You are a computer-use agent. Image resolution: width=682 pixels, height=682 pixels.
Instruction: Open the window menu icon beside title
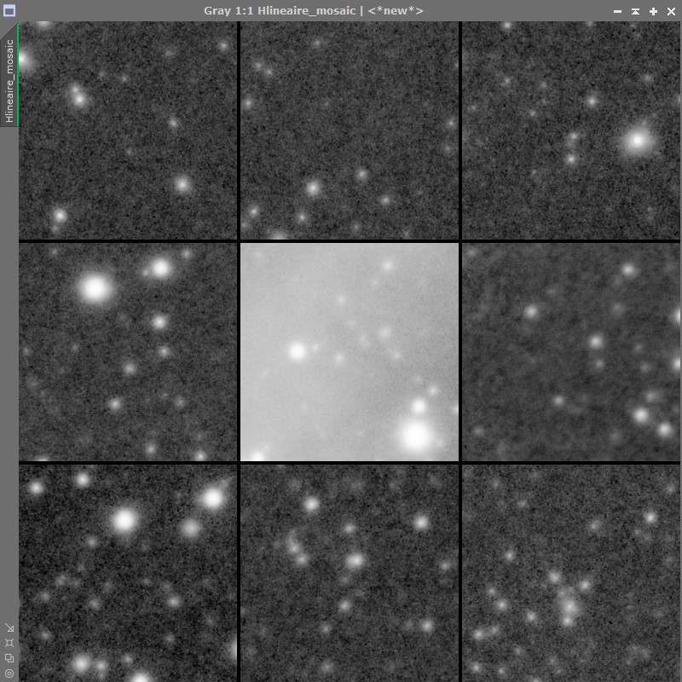(x=9, y=10)
